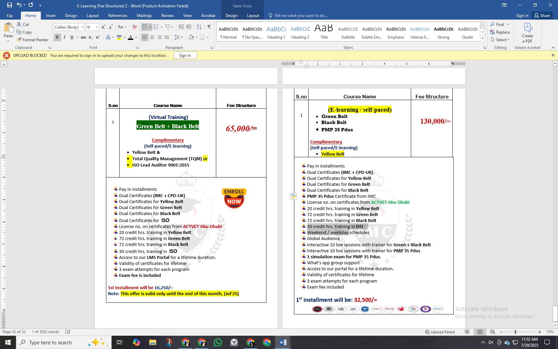Click the Find button
The image size is (558, 349).
tap(497, 24)
